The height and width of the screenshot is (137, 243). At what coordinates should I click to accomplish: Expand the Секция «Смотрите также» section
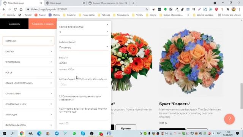(28, 83)
